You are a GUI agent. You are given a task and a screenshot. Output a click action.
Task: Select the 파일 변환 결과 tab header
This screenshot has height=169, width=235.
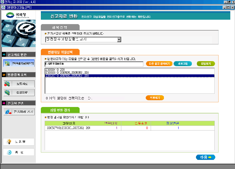point(60,110)
